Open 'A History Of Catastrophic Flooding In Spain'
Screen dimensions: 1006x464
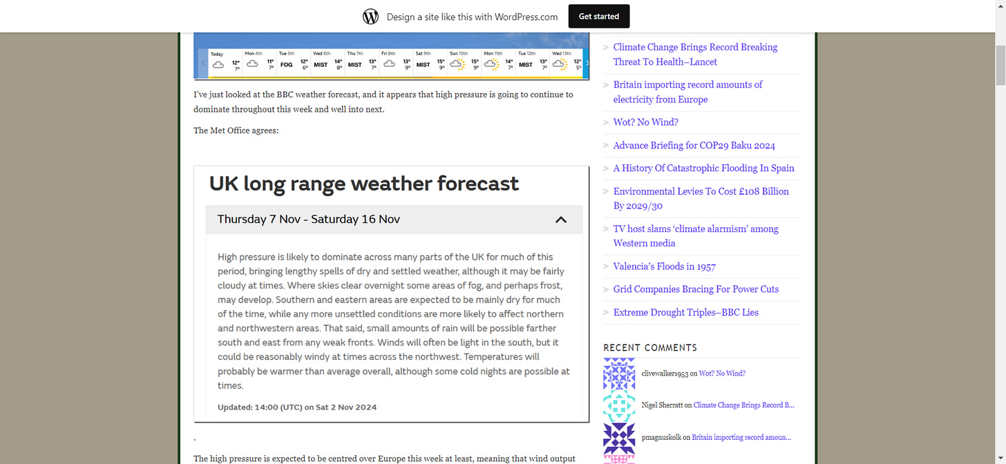703,168
